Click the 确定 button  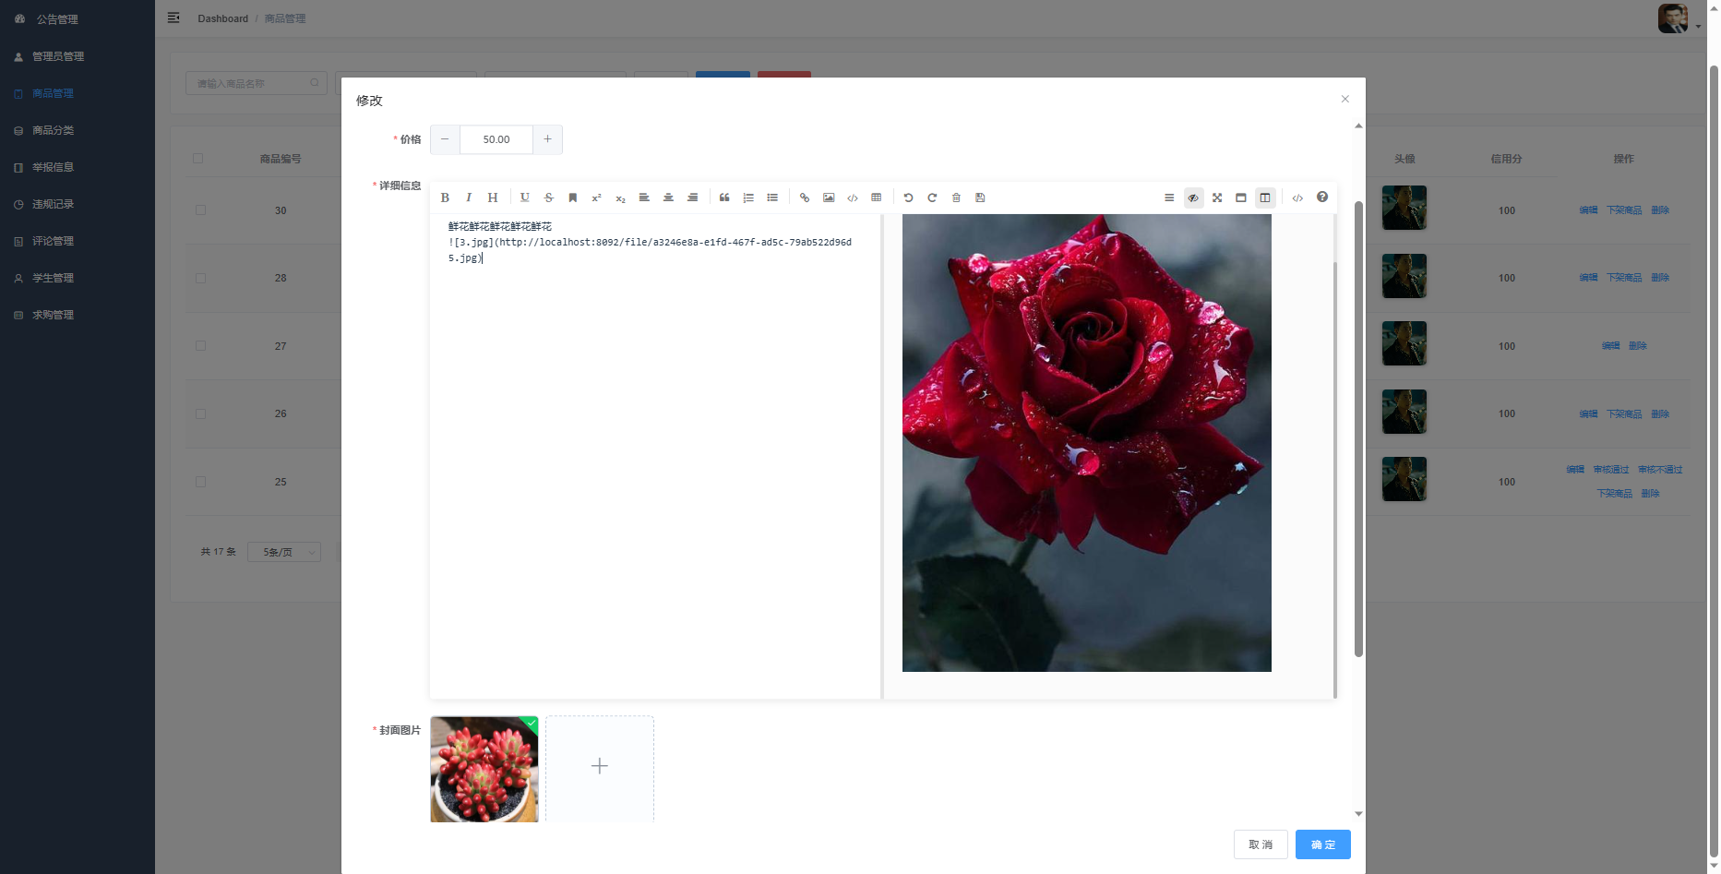1322,844
